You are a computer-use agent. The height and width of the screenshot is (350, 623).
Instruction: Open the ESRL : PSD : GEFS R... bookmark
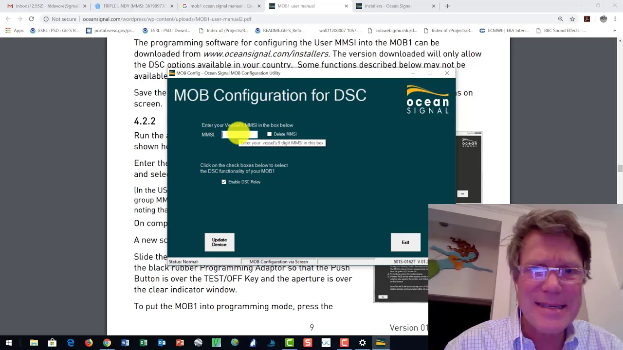click(55, 31)
